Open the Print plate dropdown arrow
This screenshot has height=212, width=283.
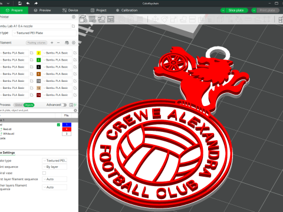pos(254,10)
